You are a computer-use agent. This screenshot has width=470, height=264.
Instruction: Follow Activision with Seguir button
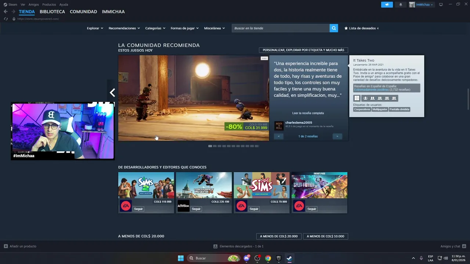(x=196, y=209)
